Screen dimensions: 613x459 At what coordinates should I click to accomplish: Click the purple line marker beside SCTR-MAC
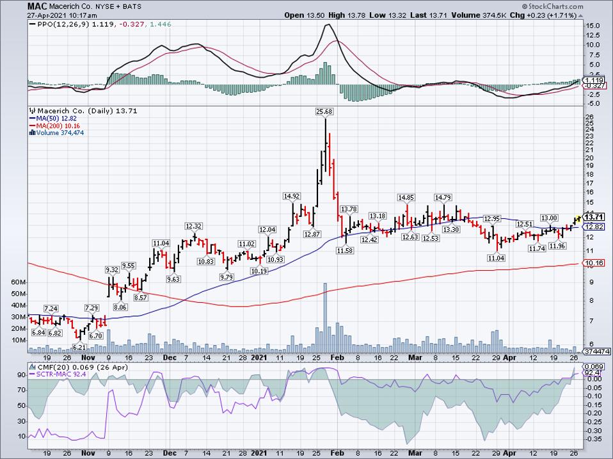32,374
